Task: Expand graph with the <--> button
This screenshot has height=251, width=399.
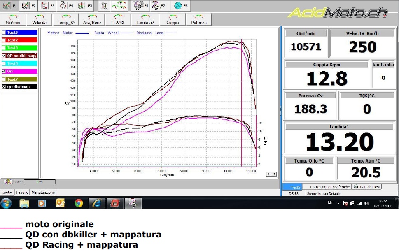Action: click(x=271, y=174)
